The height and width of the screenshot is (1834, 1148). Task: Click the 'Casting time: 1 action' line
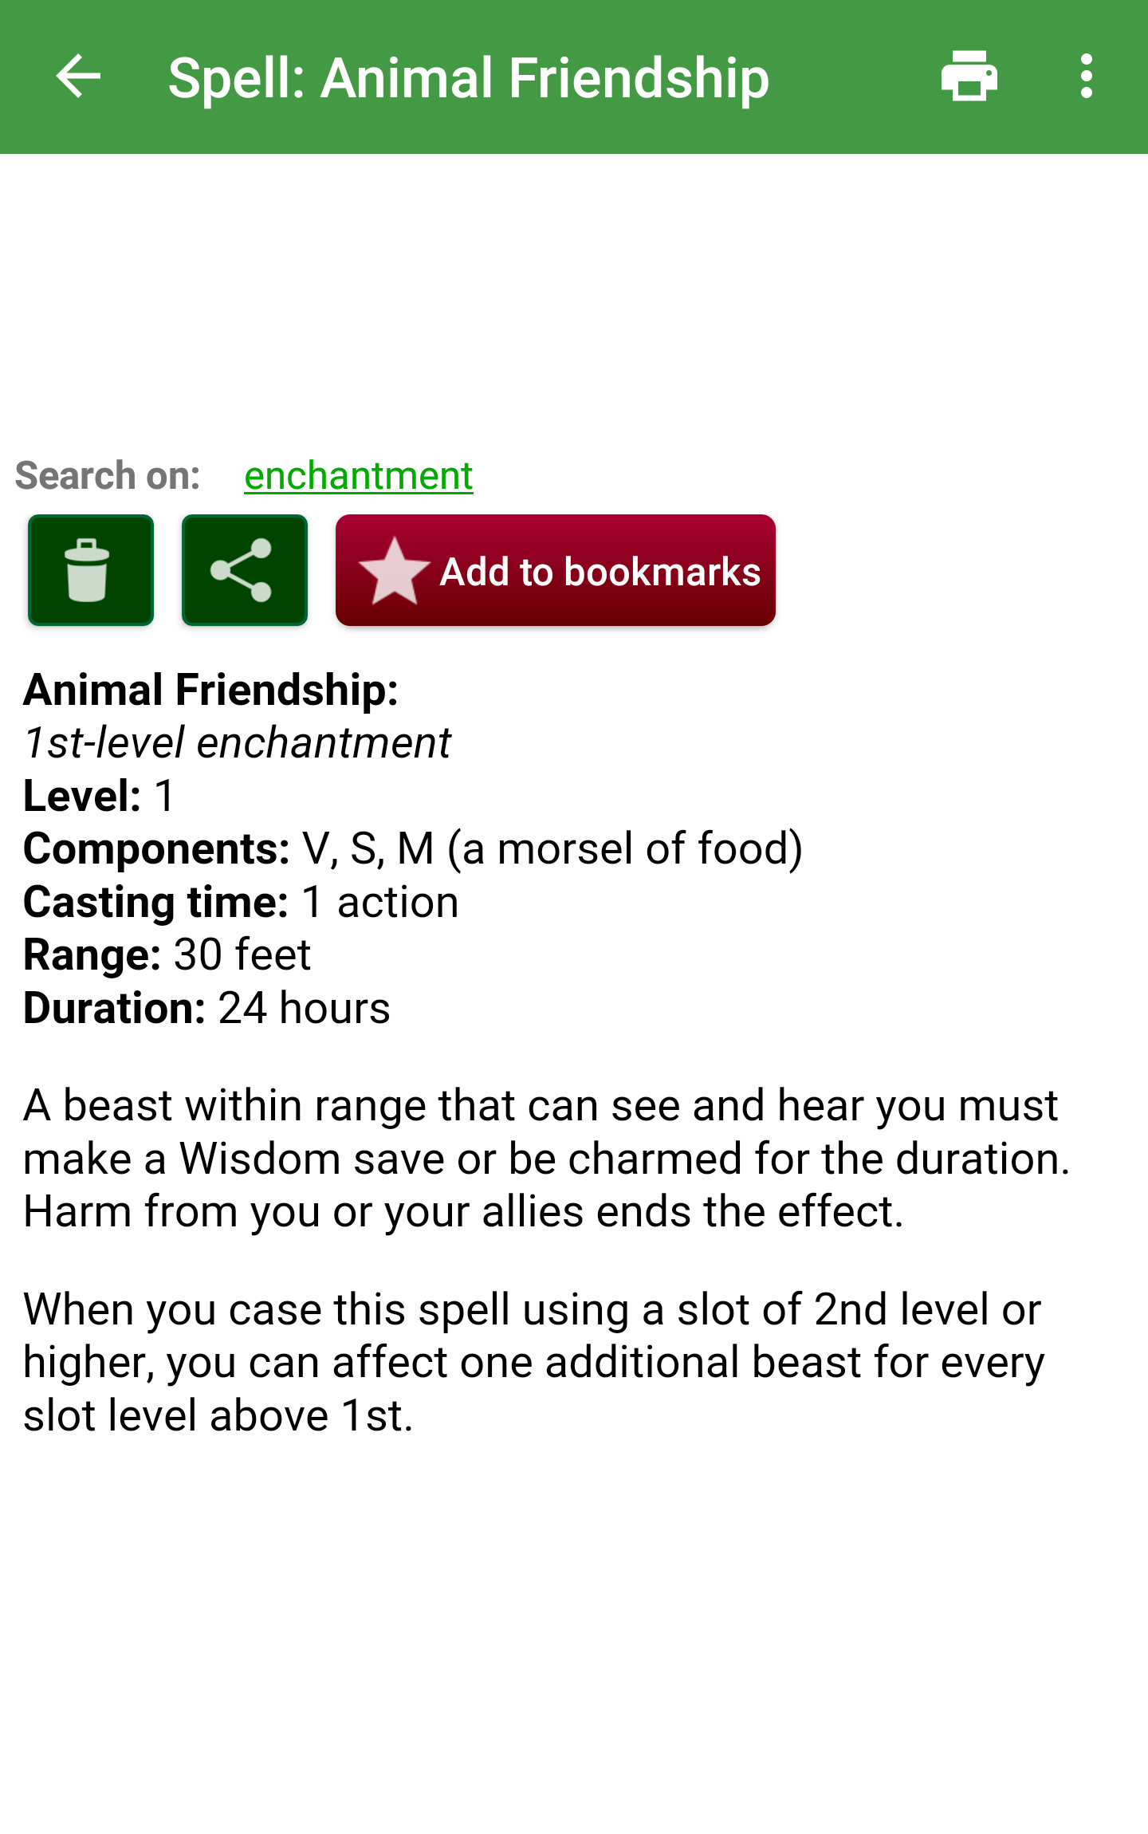(x=241, y=902)
